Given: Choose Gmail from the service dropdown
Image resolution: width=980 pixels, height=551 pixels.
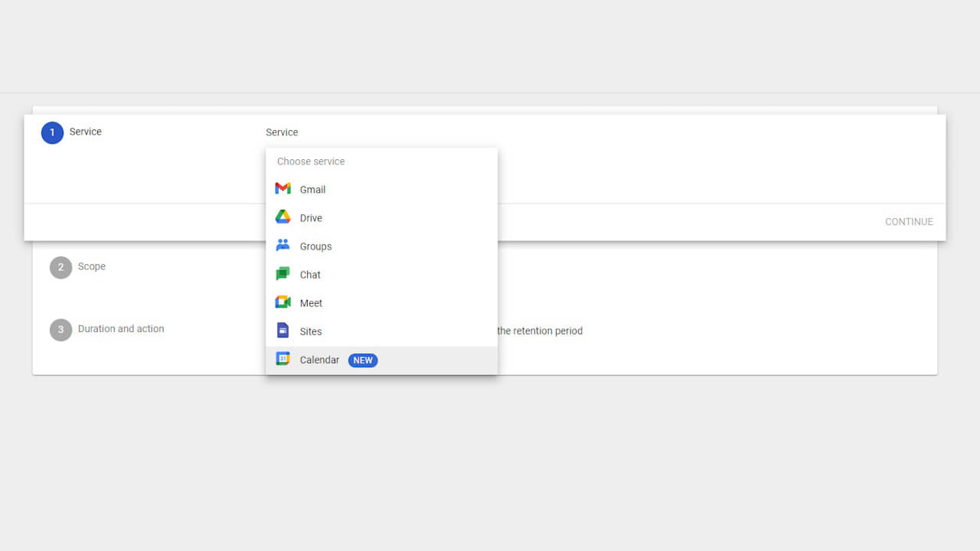Looking at the screenshot, I should pos(312,189).
